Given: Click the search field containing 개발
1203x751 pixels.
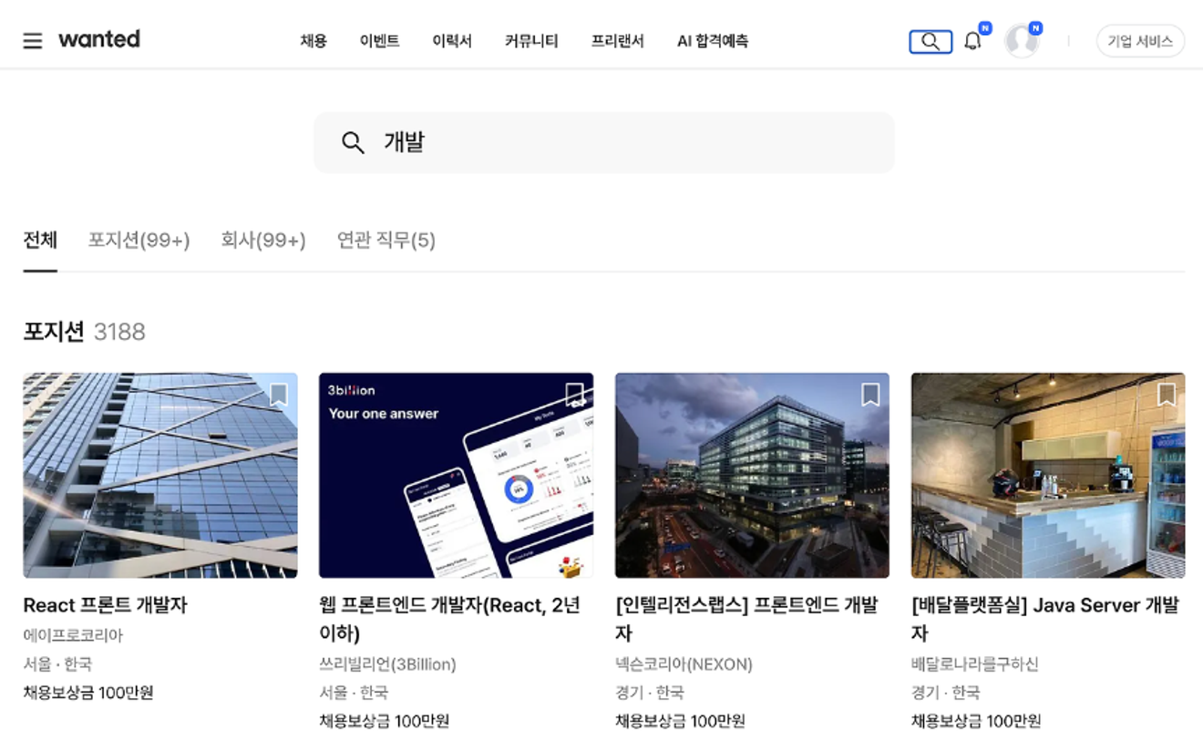Looking at the screenshot, I should coord(604,142).
